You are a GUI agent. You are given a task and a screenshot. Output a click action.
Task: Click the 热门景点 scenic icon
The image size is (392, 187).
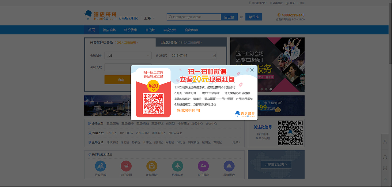(203, 166)
